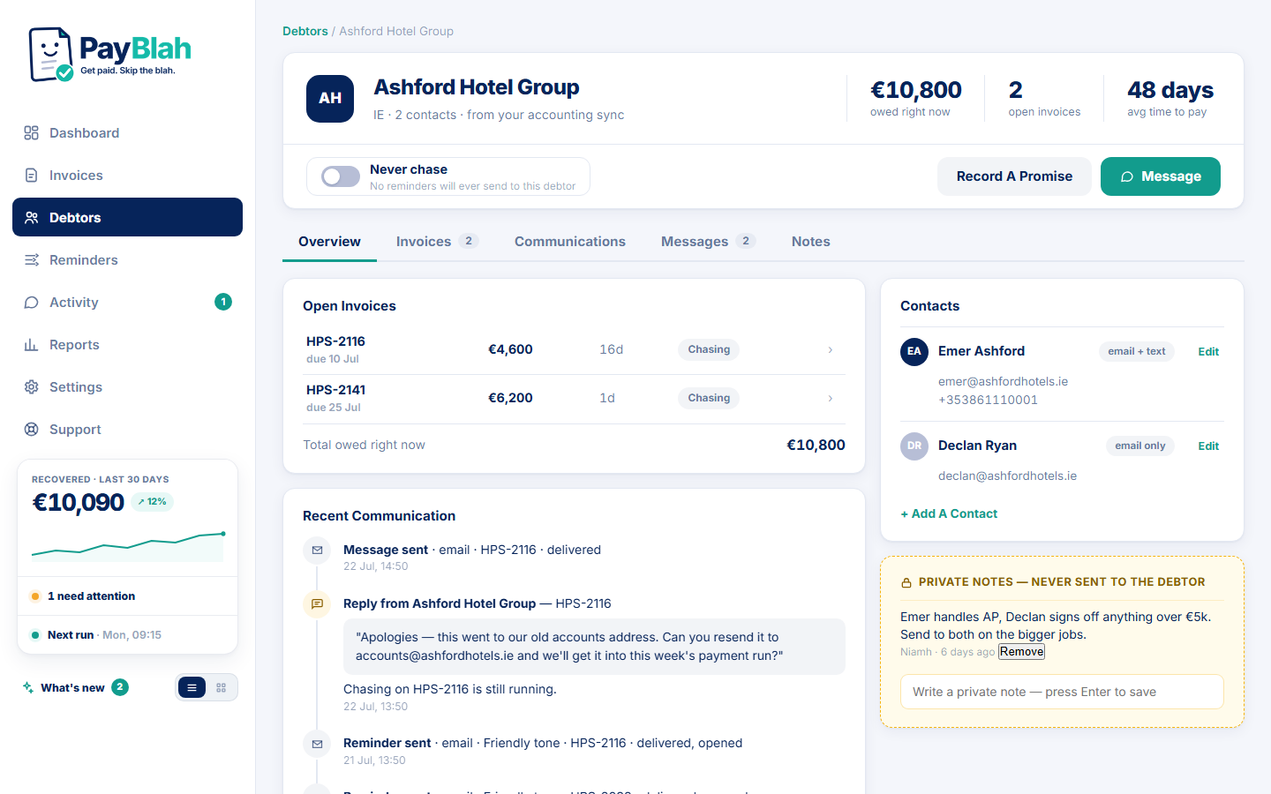
Task: Click the private note input field
Action: (1062, 692)
